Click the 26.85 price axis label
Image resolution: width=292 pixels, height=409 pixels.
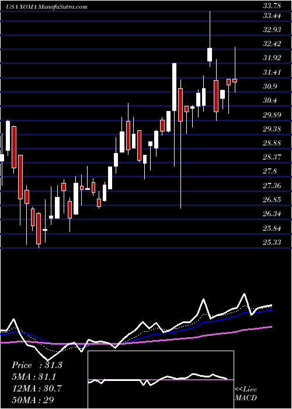pyautogui.click(x=272, y=200)
